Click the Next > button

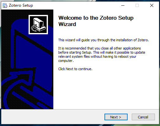click(116, 117)
